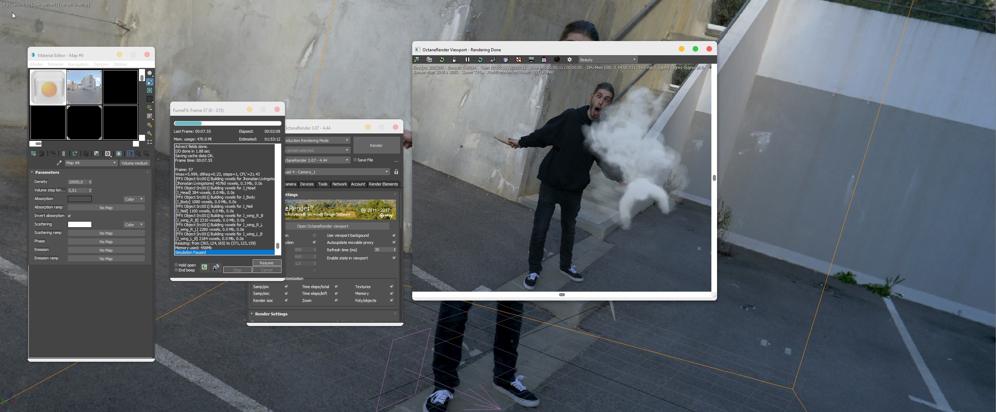The image size is (996, 412).
Task: Click the eyedropper pick material icon
Action: (x=59, y=163)
